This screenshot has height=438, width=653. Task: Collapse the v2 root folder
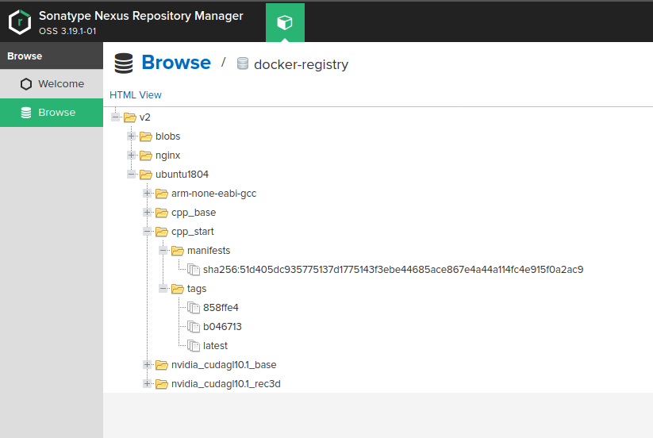click(116, 117)
